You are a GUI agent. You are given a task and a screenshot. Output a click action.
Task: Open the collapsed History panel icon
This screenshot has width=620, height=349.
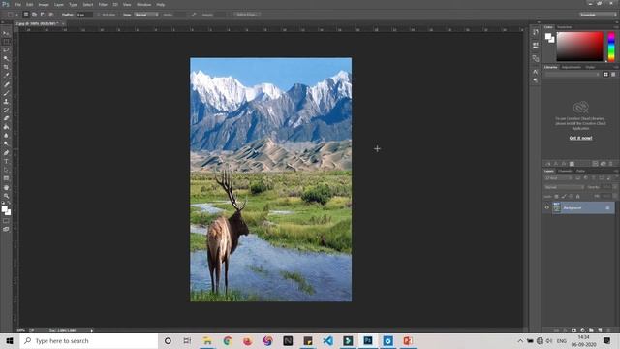point(536,32)
